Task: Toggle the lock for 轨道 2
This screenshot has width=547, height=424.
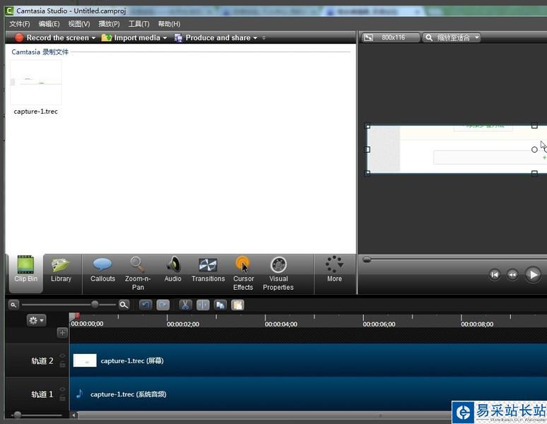Action: click(x=62, y=365)
